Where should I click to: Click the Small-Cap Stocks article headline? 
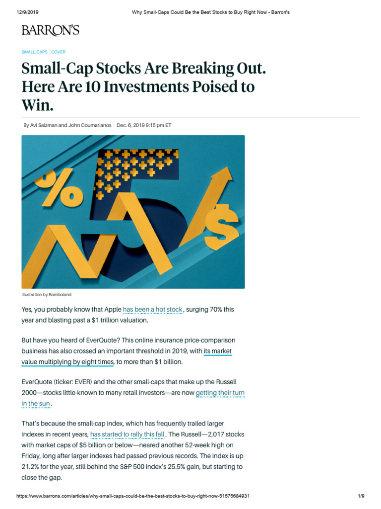click(143, 86)
